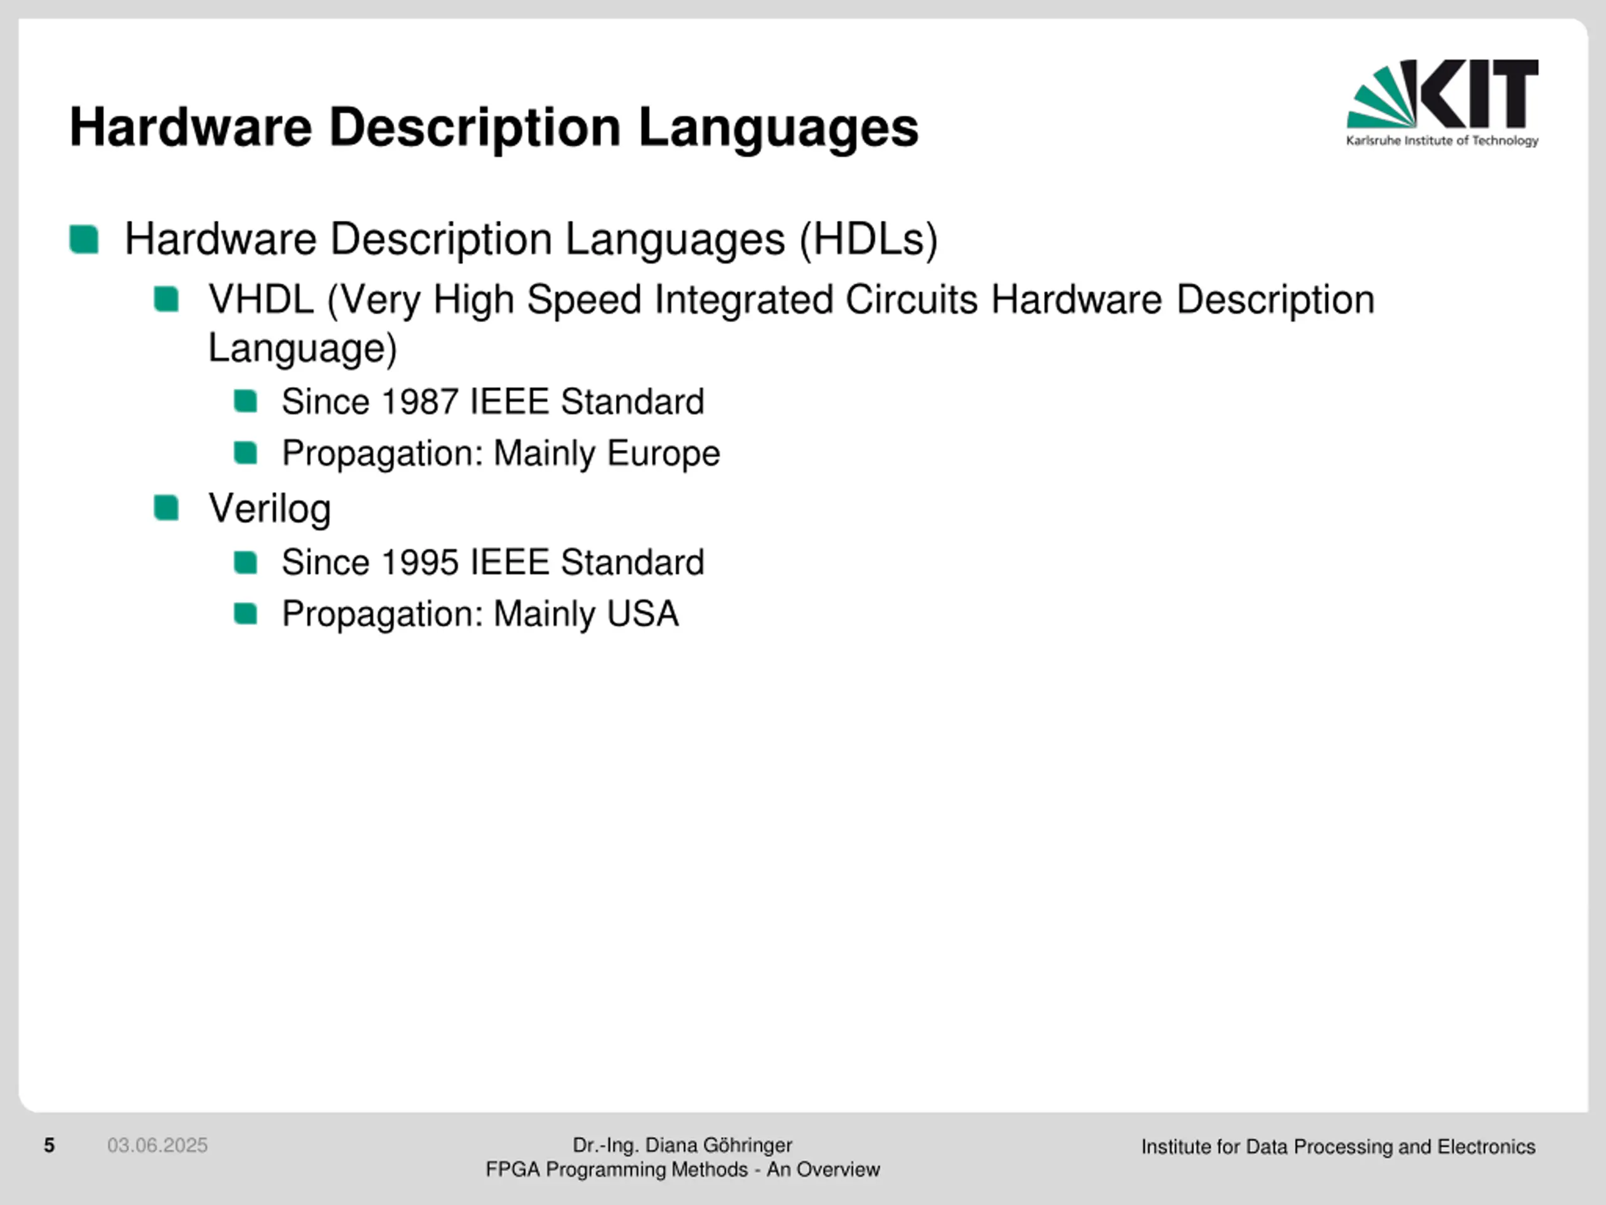Click the author name Dr.-Ing. Diana Göhringer
This screenshot has height=1205, width=1606.
point(682,1145)
